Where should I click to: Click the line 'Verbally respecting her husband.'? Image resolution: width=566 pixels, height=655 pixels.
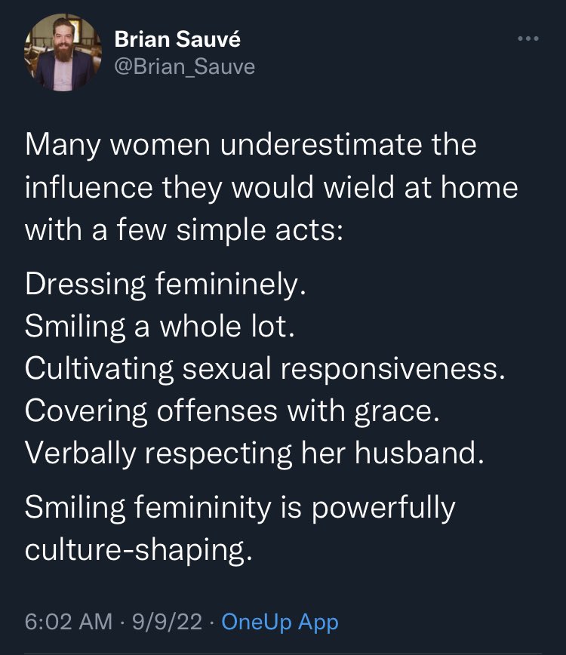[254, 454]
